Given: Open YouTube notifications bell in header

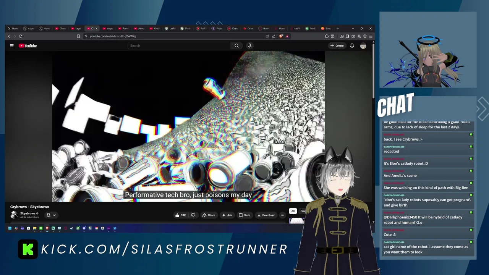Looking at the screenshot, I should click(352, 45).
